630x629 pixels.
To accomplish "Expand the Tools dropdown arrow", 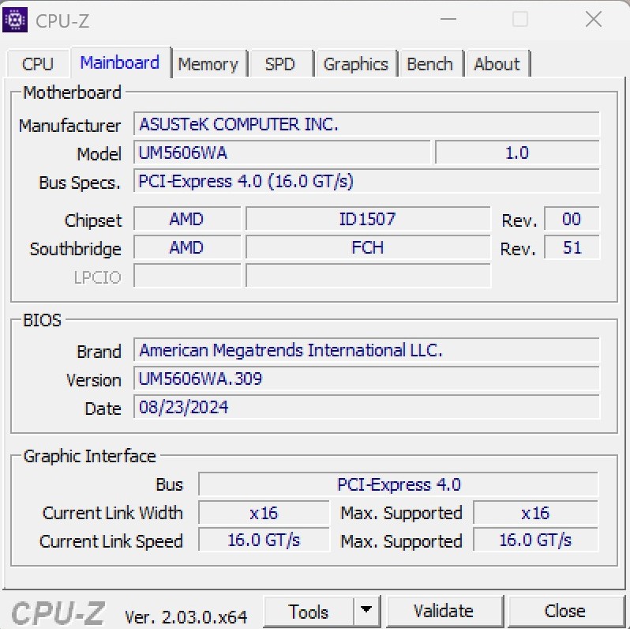I will pos(366,612).
